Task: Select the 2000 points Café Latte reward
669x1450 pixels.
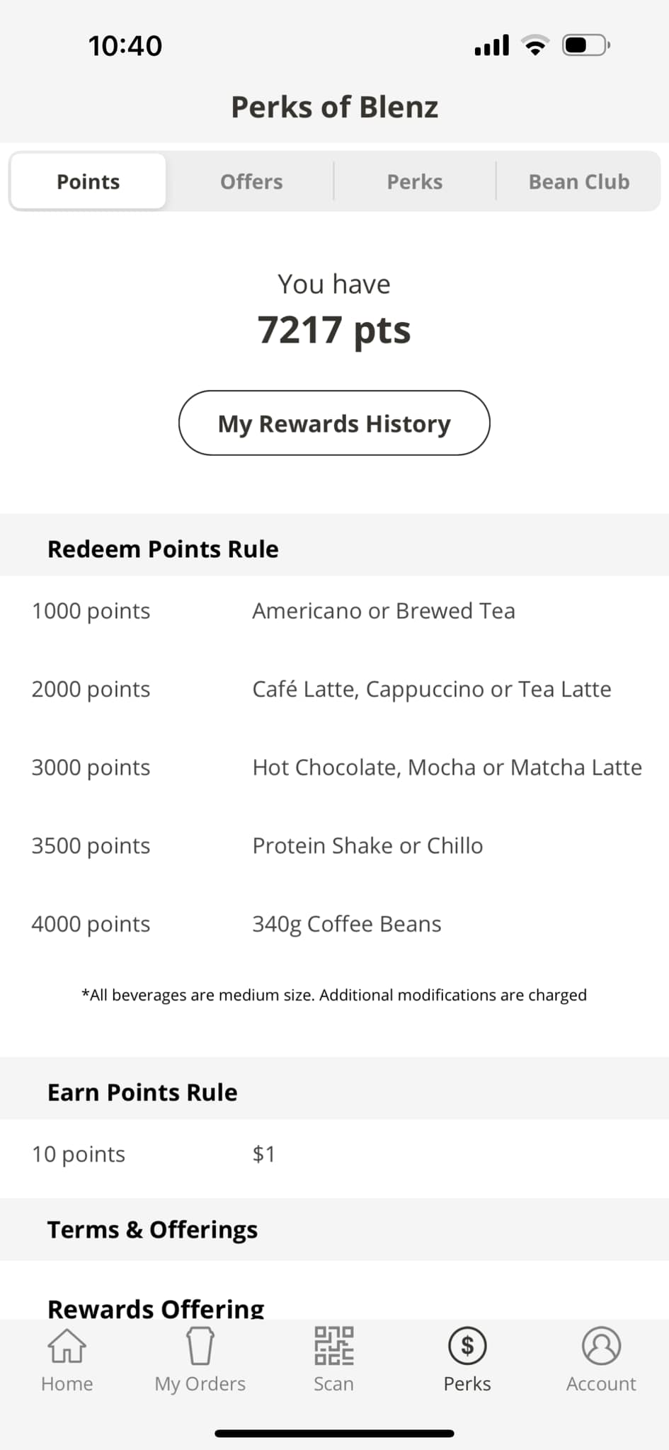Action: pos(334,689)
